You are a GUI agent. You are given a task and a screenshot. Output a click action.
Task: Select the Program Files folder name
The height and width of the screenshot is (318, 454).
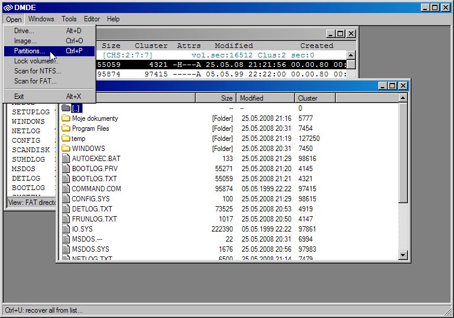[90, 129]
